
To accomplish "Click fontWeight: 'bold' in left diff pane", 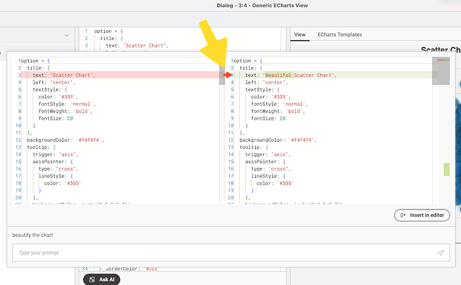I will (65, 111).
